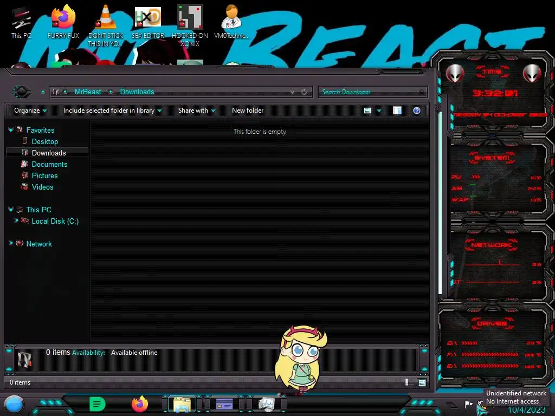
Task: Launch the FURRY FUX Firefox desktop shortcut
Action: 63,22
